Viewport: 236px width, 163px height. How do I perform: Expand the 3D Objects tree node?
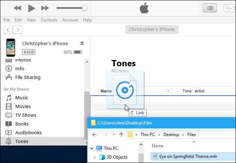(95, 157)
